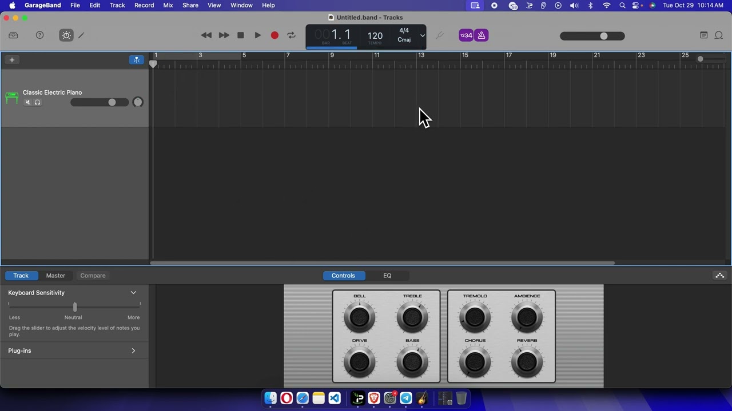
Task: Click the track pan knob
Action: (x=138, y=102)
